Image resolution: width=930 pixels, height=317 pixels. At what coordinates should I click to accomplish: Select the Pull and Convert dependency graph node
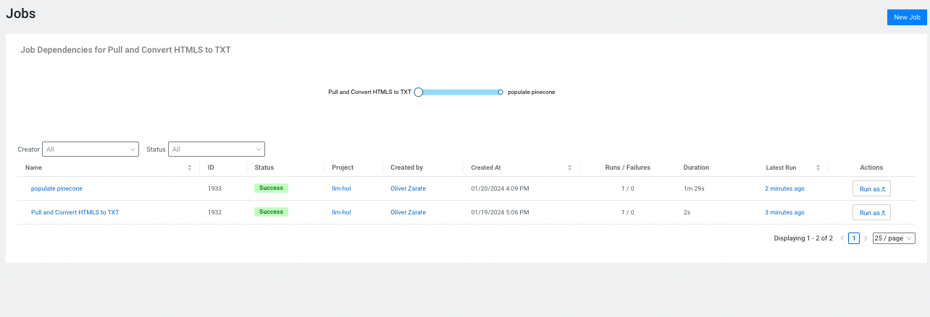pyautogui.click(x=418, y=92)
